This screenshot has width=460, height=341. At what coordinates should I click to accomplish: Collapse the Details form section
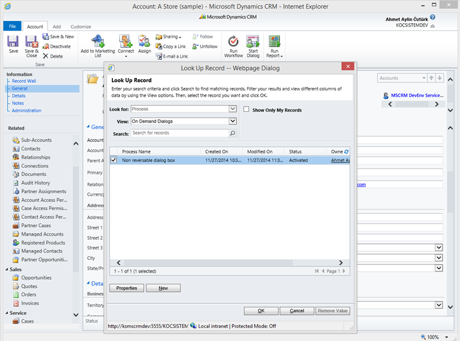pos(88,283)
